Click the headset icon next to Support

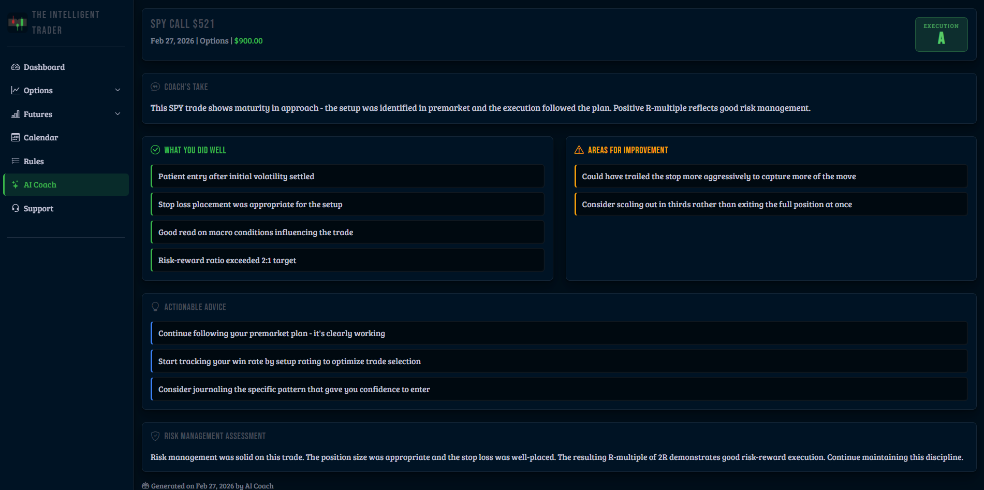16,208
